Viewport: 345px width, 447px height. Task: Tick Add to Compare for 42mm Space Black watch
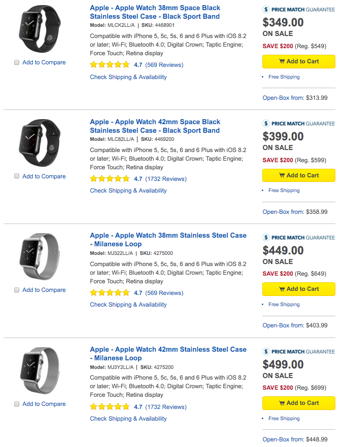click(17, 176)
